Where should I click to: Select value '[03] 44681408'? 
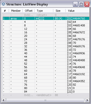[76, 25]
